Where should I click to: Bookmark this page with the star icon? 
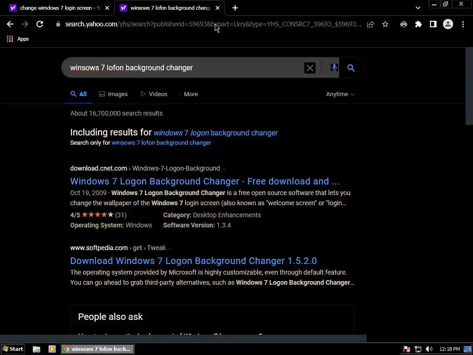tap(385, 24)
